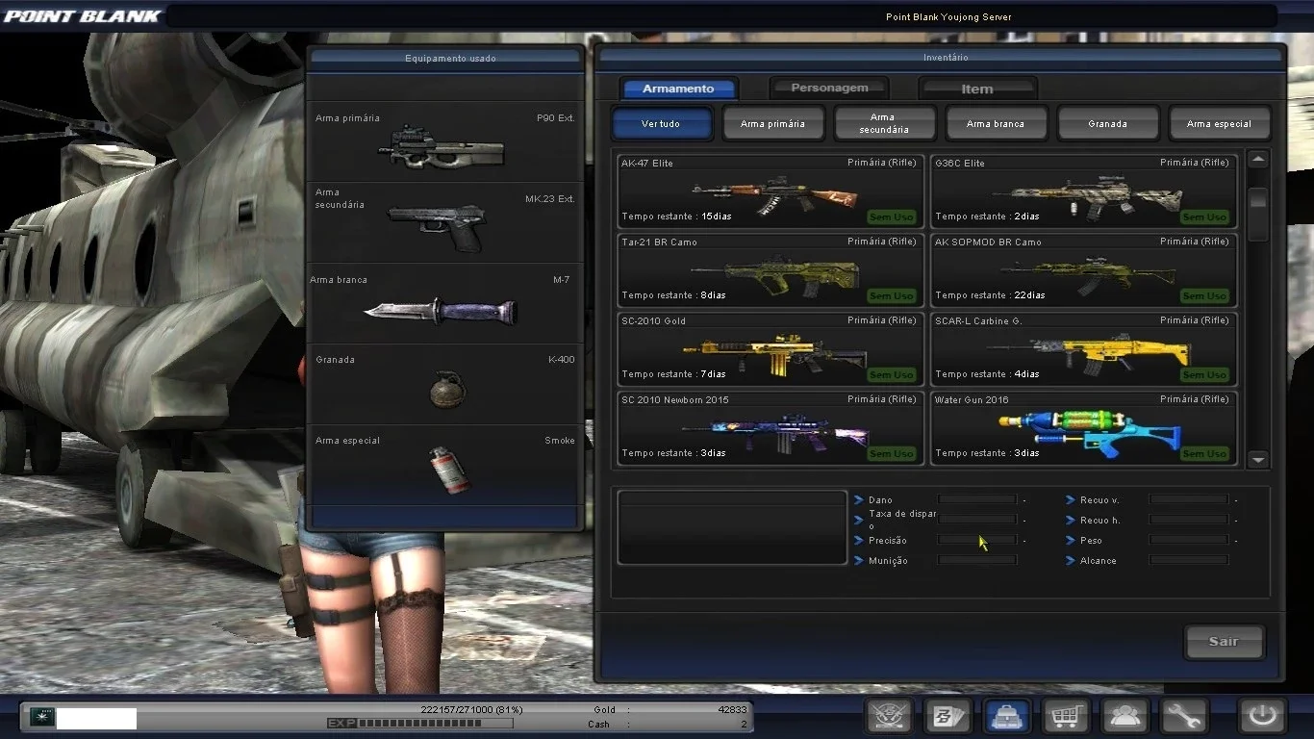
Task: Click the inventory scroll up arrow
Action: [1258, 160]
